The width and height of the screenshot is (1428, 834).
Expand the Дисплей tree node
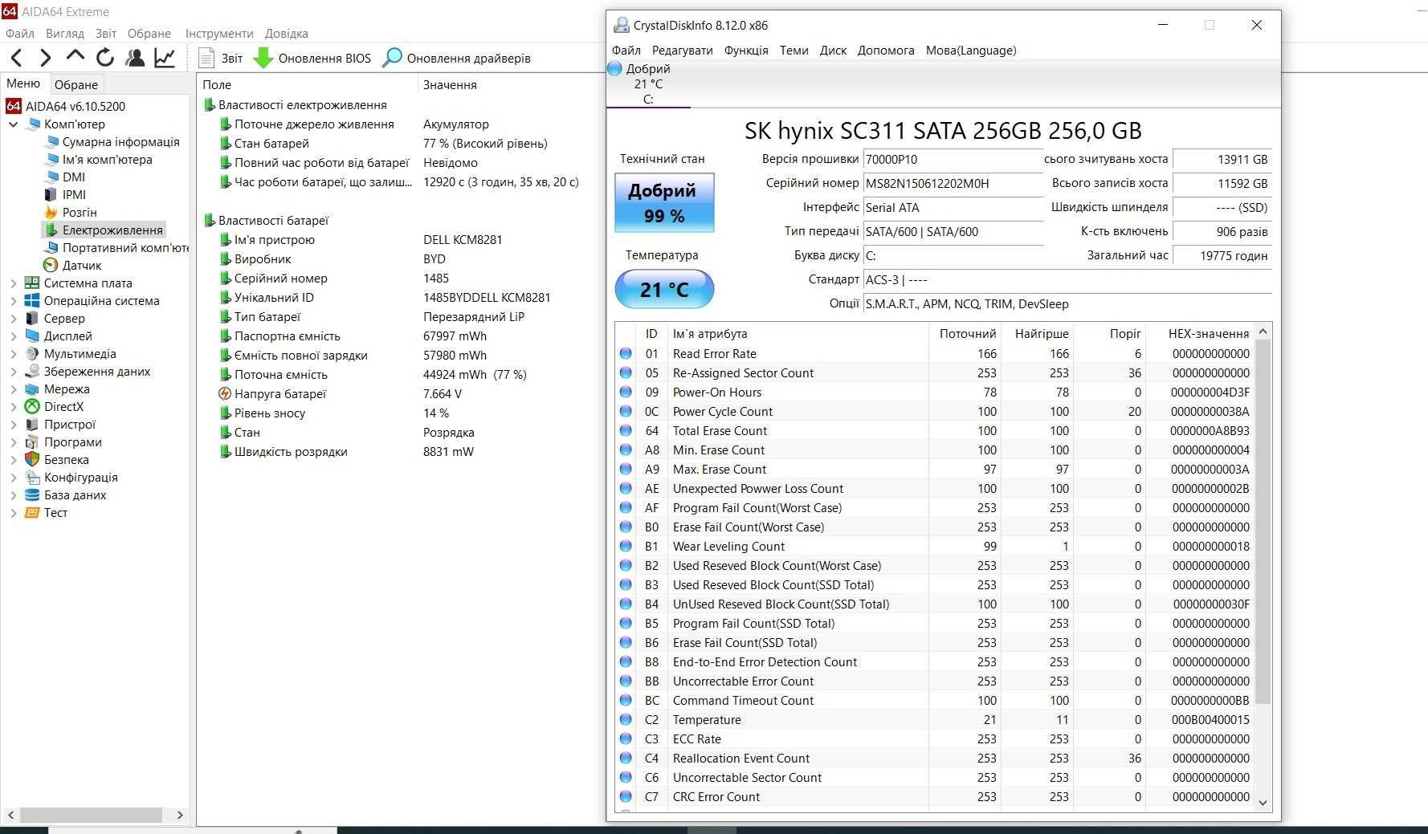coord(13,336)
